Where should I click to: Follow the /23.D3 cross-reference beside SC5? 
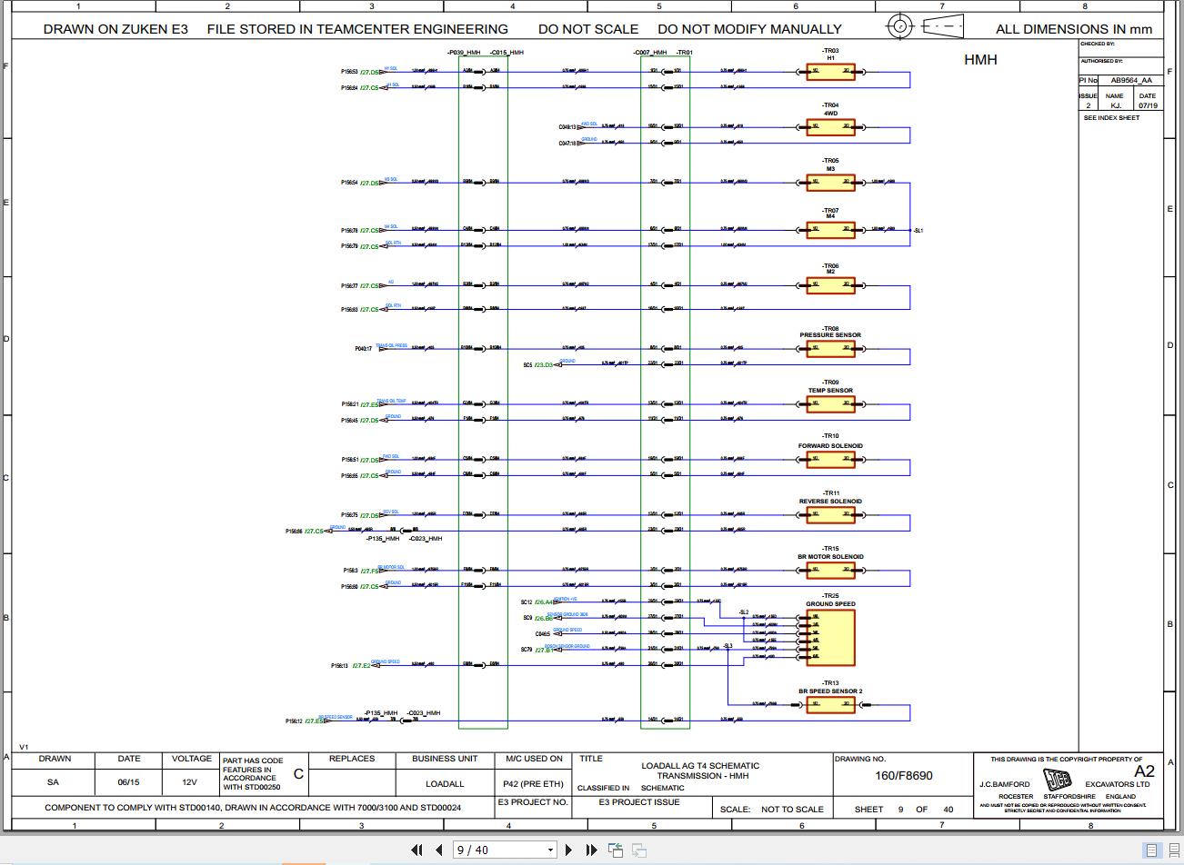[x=543, y=365]
